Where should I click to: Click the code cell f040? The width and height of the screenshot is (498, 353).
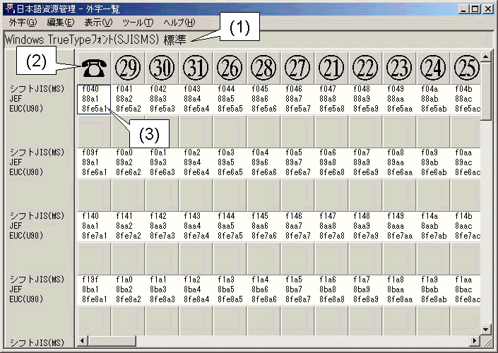(x=90, y=89)
